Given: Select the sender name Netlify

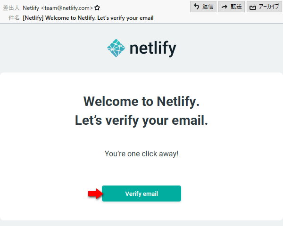Looking at the screenshot, I should click(x=31, y=8).
